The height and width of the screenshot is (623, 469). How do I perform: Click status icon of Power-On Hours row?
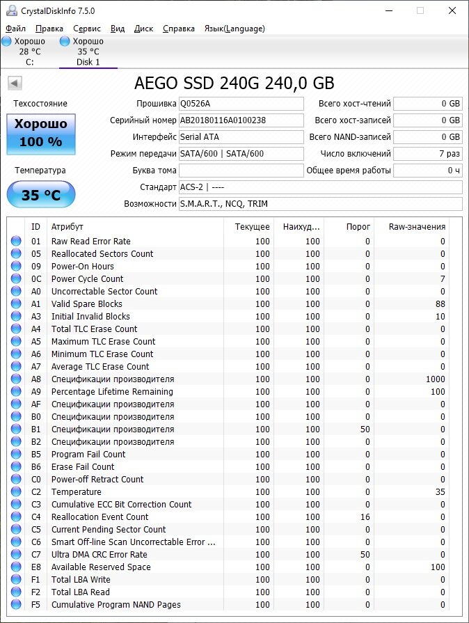[x=16, y=266]
